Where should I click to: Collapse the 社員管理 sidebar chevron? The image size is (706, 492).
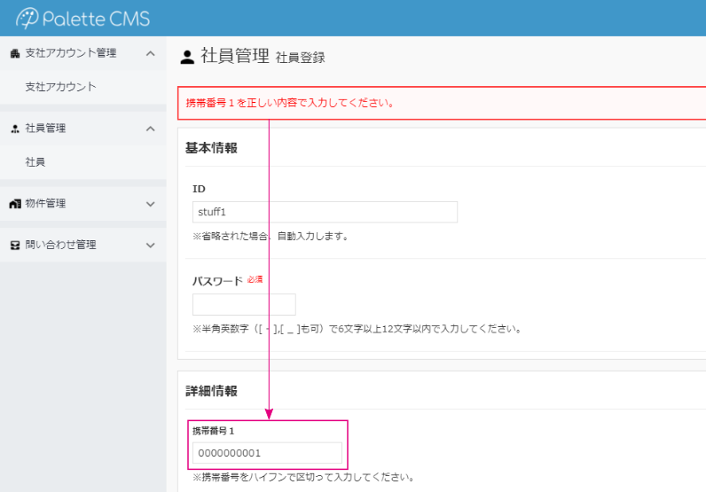click(150, 129)
